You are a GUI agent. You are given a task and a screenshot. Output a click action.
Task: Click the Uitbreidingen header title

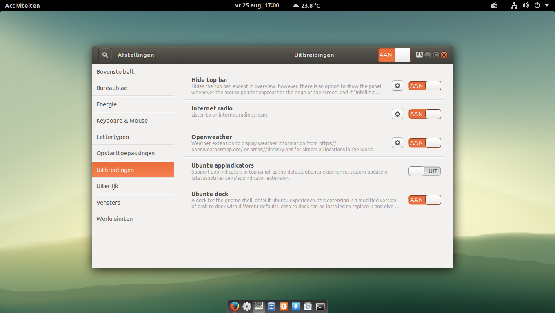point(314,55)
